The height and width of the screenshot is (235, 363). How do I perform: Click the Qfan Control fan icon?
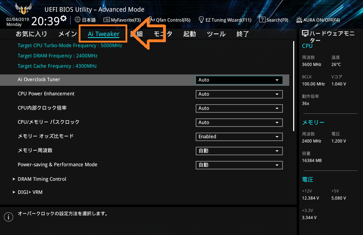coord(151,19)
